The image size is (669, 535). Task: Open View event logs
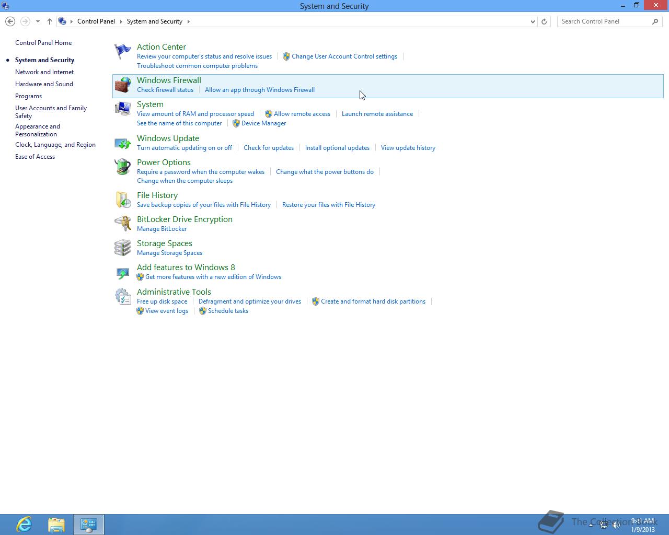167,311
